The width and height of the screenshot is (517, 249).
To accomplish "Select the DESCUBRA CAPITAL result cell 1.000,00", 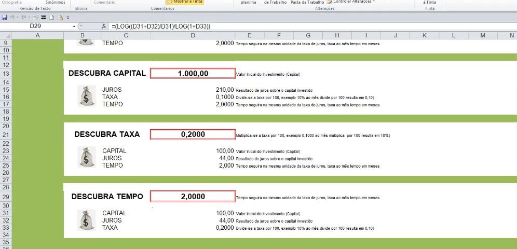I will point(193,74).
